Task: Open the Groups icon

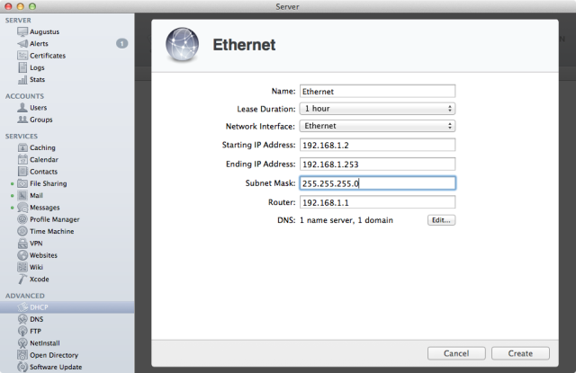Action: click(22, 120)
